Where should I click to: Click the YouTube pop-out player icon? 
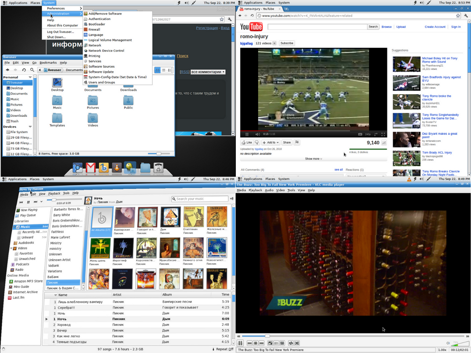coord(376,134)
